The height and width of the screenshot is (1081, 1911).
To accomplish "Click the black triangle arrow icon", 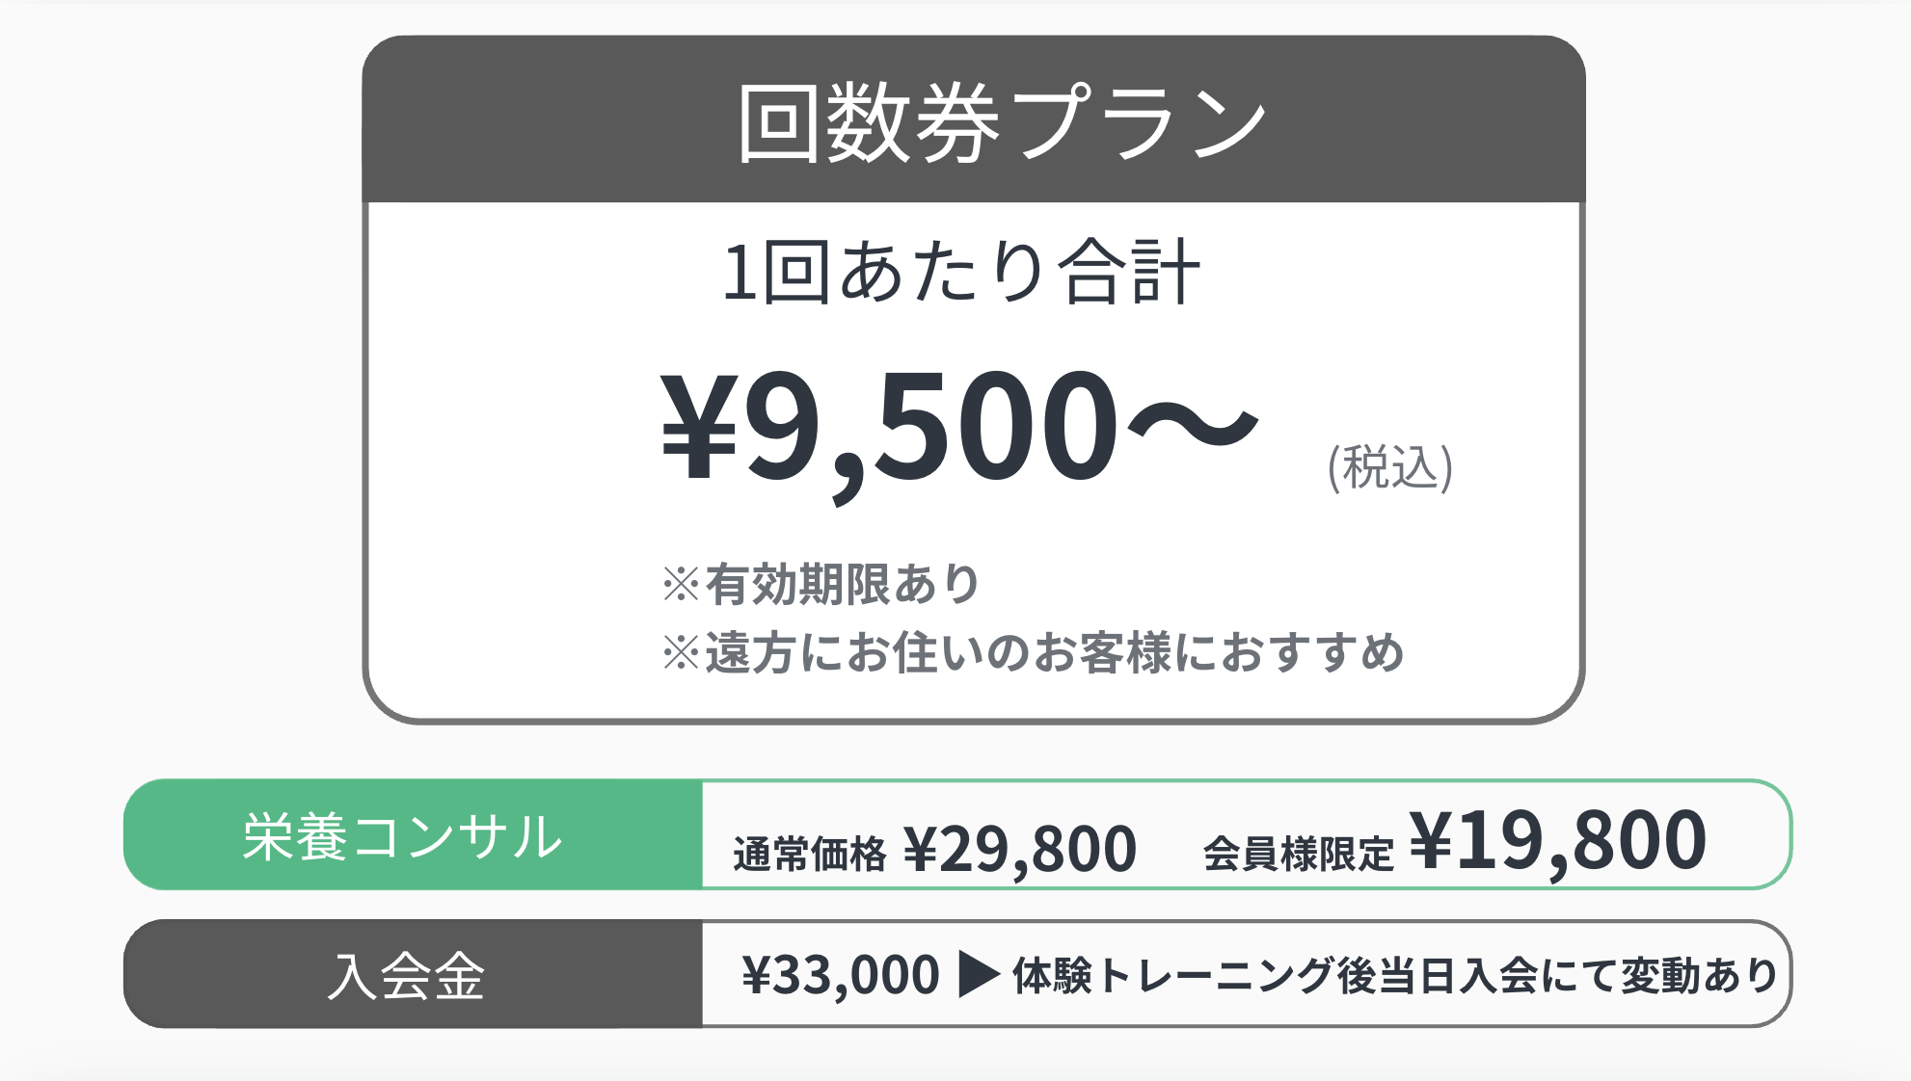I will pyautogui.click(x=978, y=974).
